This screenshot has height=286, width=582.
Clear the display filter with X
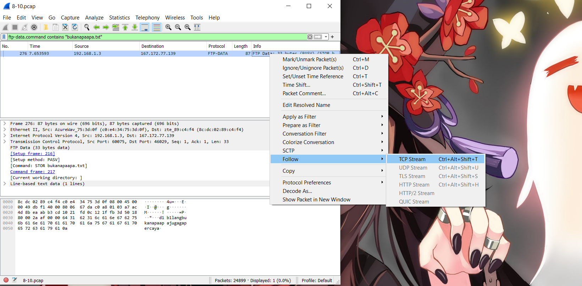pyautogui.click(x=310, y=37)
